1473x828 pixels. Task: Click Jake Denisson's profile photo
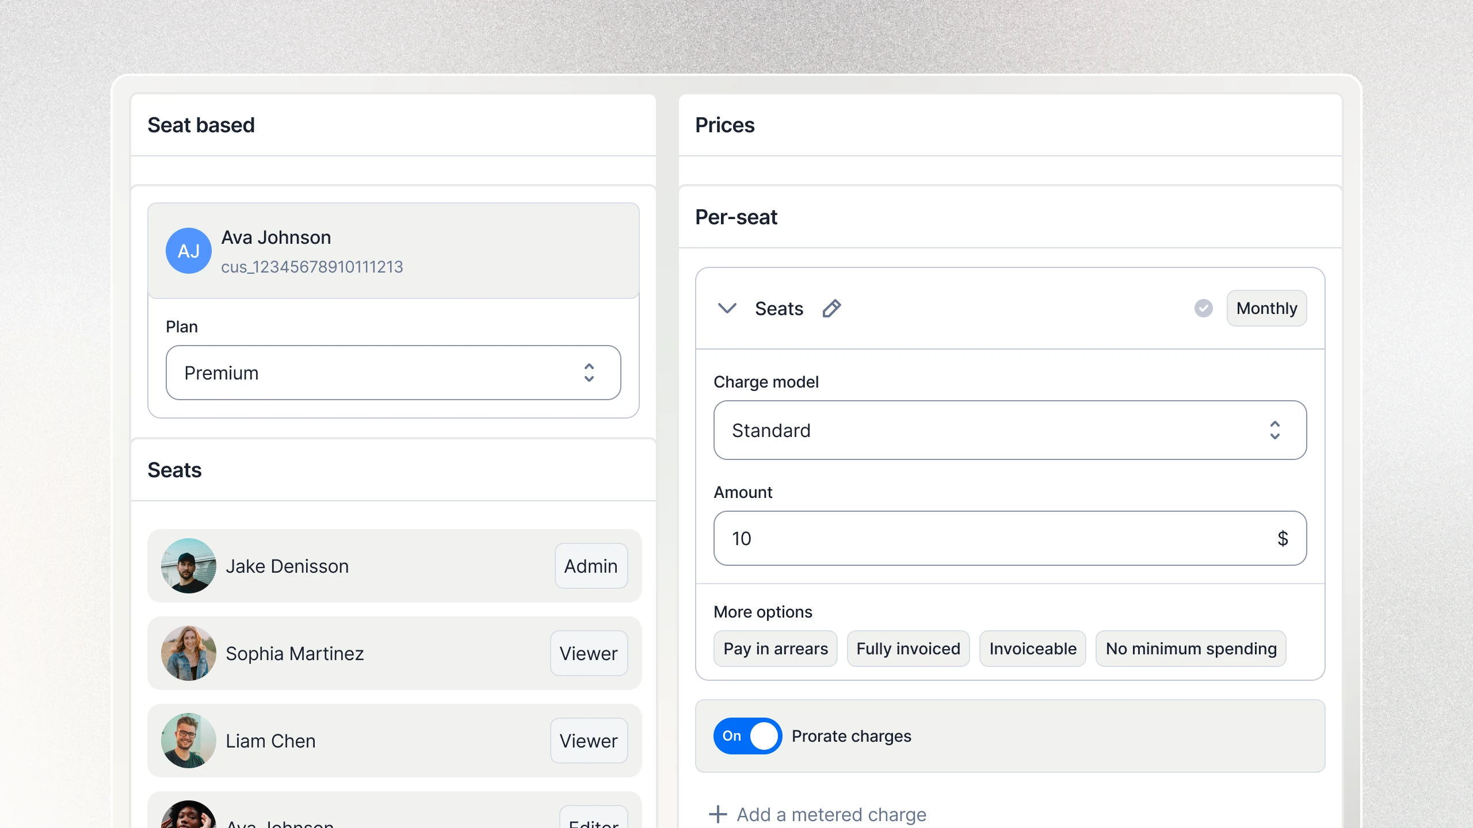coord(189,566)
